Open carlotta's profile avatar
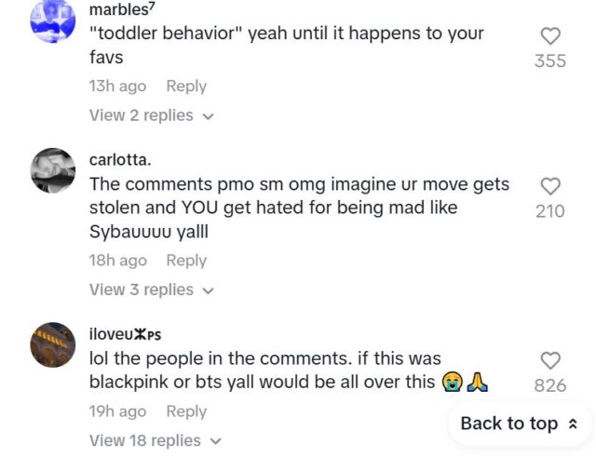 (x=53, y=170)
